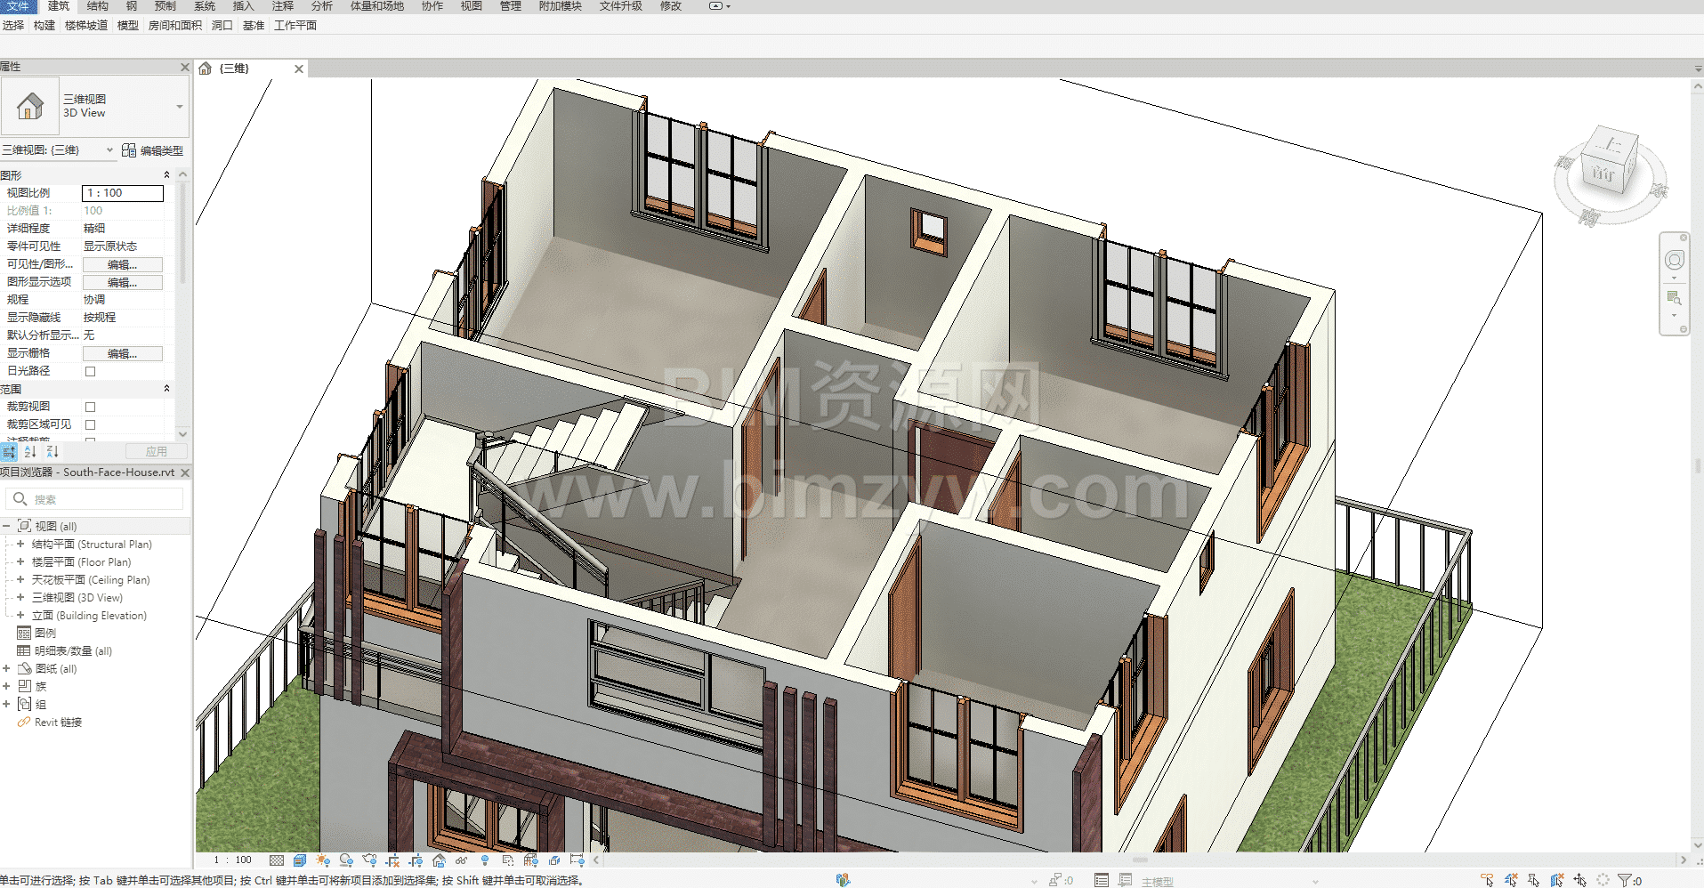Image resolution: width=1704 pixels, height=888 pixels.
Task: Toggle shadows in the view control bar
Action: [x=346, y=860]
